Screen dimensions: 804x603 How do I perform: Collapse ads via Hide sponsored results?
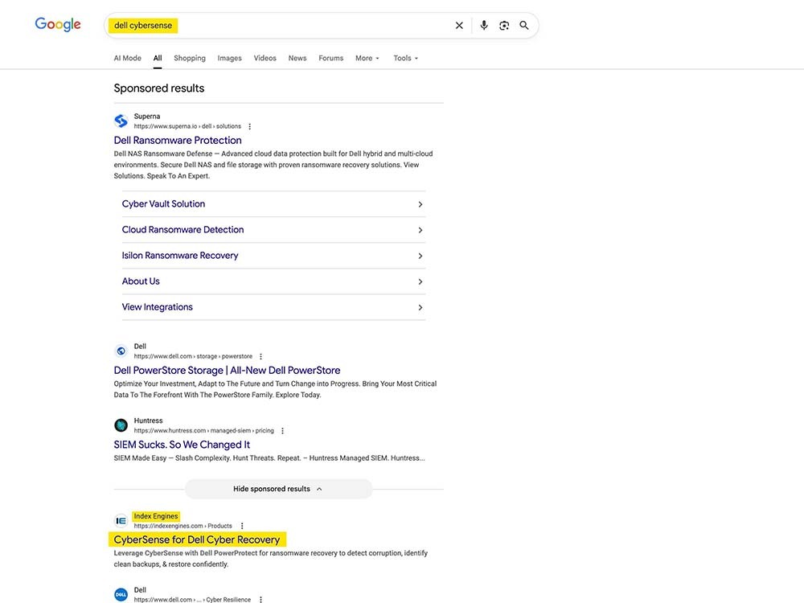278,489
